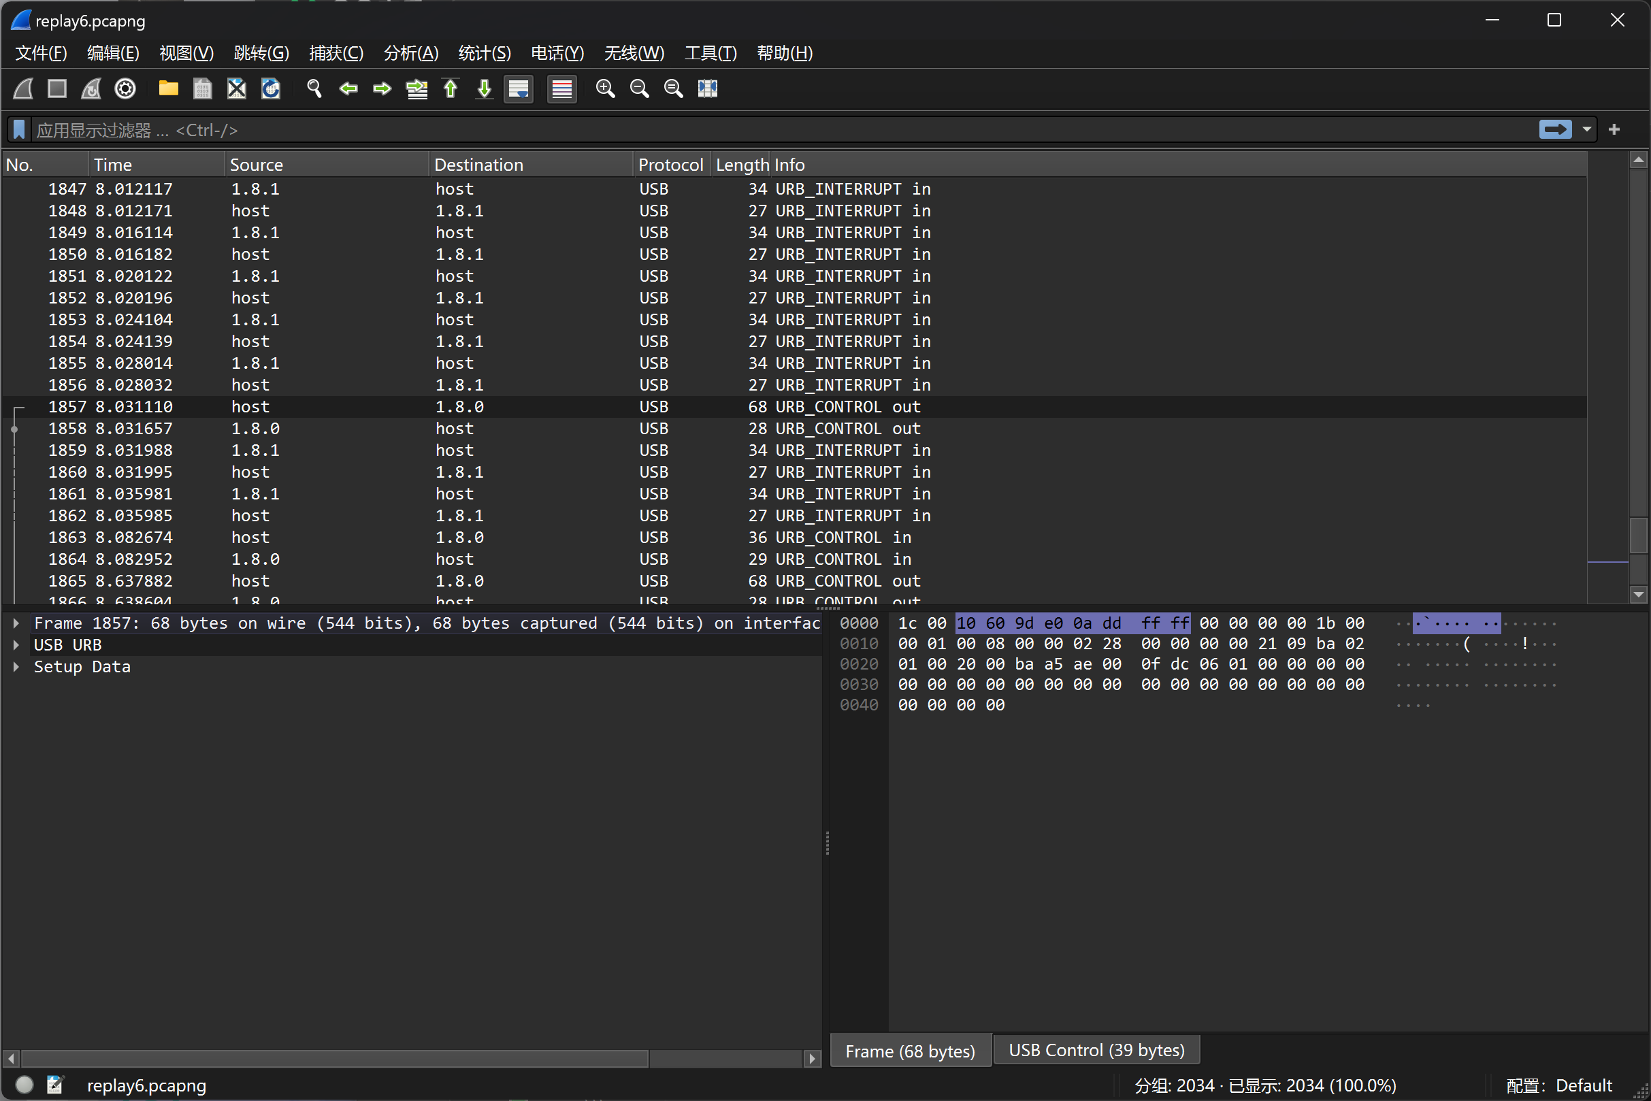Open capture options gear icon
This screenshot has width=1651, height=1101.
tap(126, 89)
